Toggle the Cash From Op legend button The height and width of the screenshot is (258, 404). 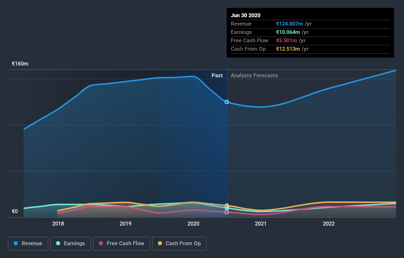click(179, 244)
